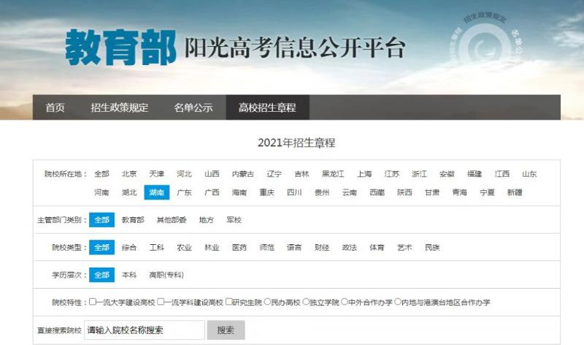
Task: Filter by region 湖北
Action: pyautogui.click(x=129, y=192)
